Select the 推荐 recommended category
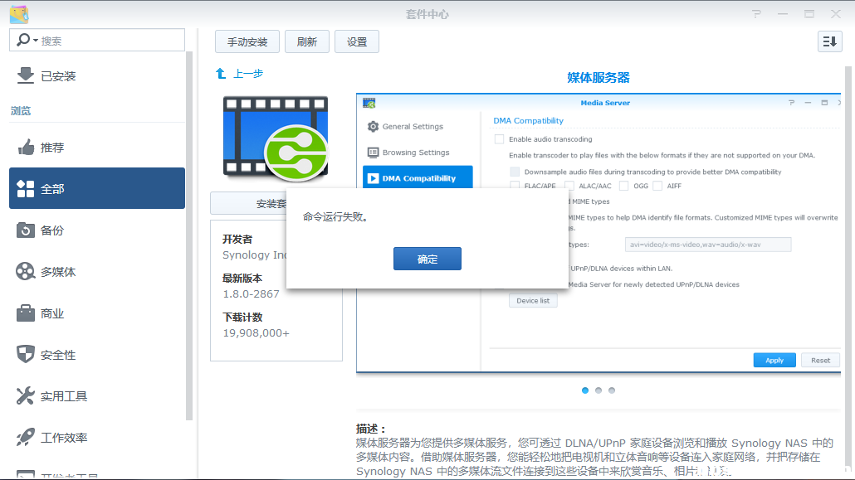Screen dimensions: 855x480 (97, 148)
